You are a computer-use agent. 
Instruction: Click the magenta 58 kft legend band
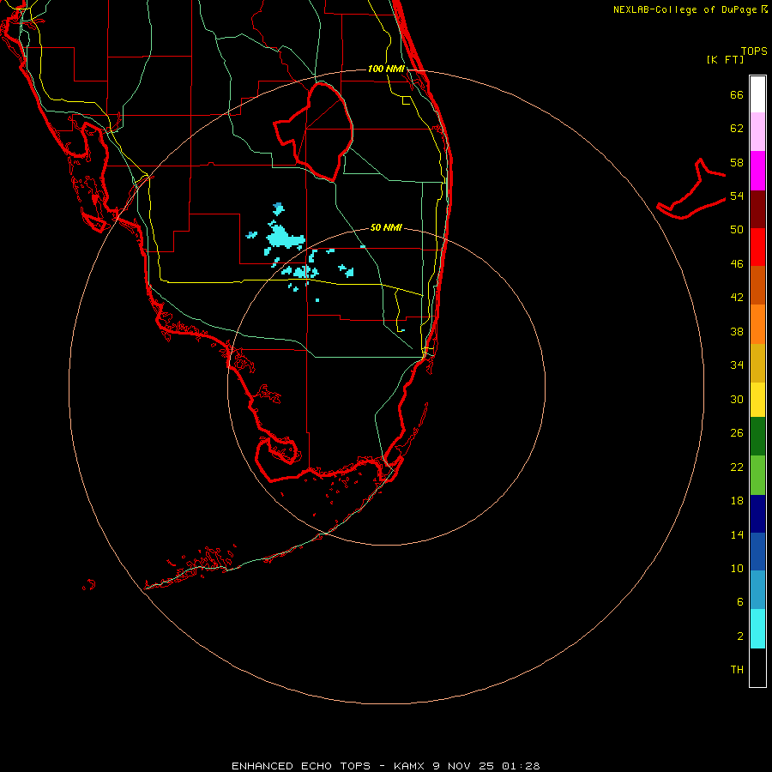(757, 171)
